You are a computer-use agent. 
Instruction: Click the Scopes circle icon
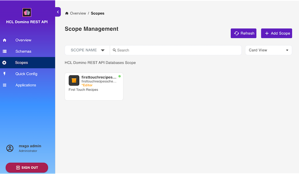4,63
